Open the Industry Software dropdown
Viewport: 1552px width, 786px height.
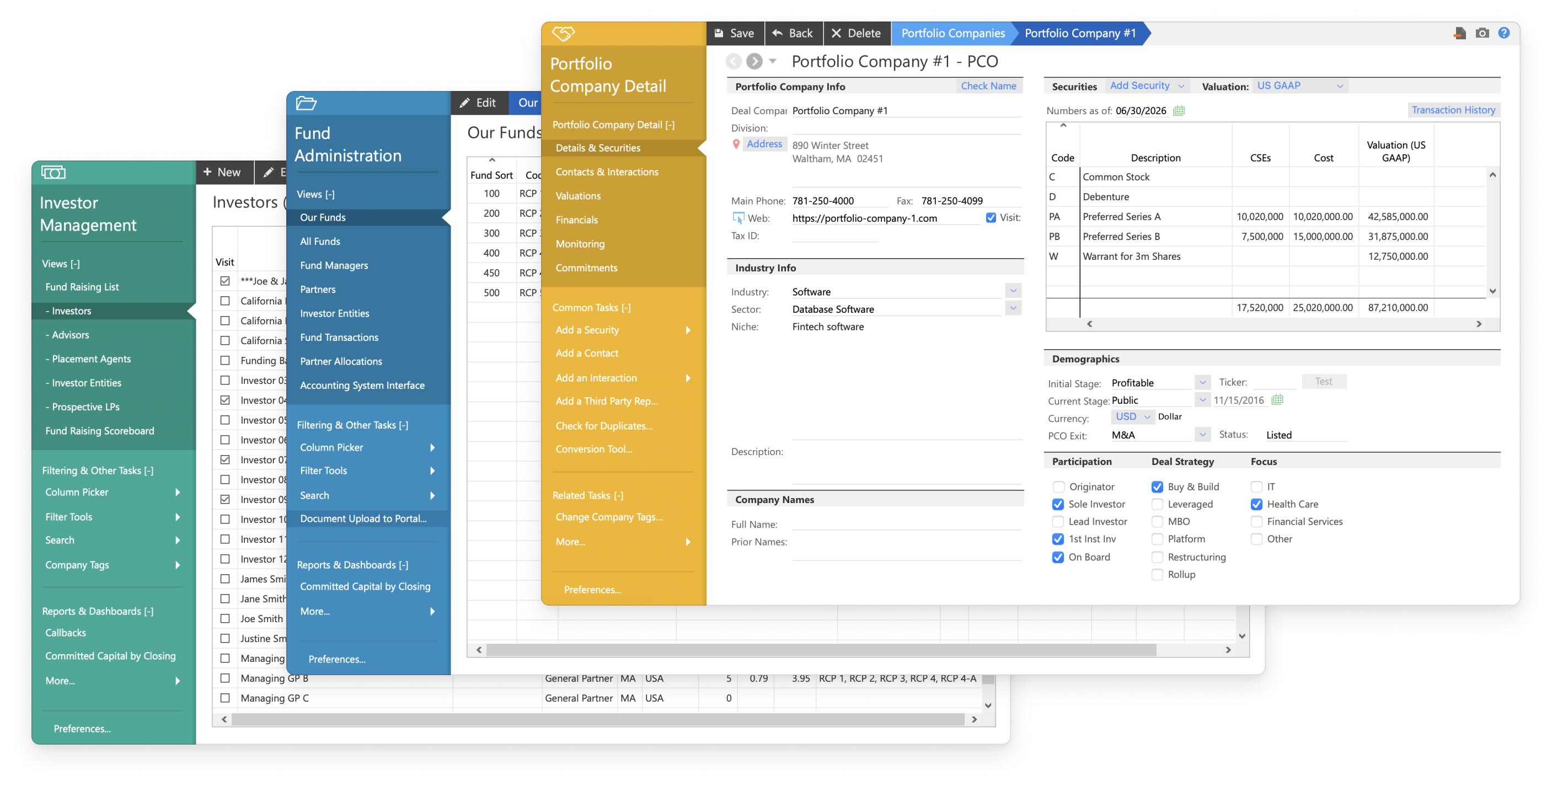point(1013,291)
